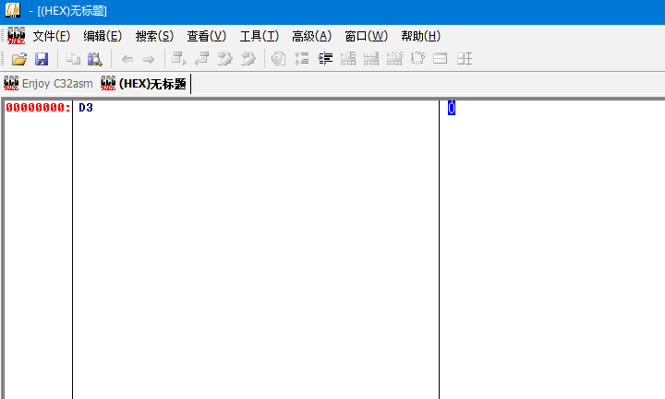665x399 pixels.
Task: Click the copy pages toolbar icon
Action: [73, 59]
